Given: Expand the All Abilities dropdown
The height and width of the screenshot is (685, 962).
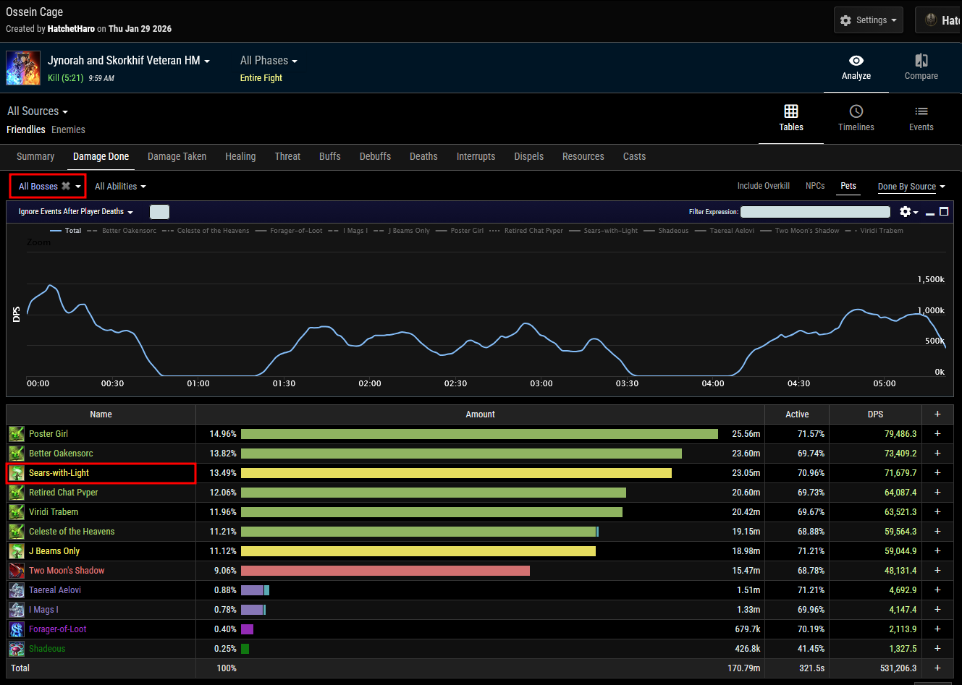Looking at the screenshot, I should pos(120,187).
